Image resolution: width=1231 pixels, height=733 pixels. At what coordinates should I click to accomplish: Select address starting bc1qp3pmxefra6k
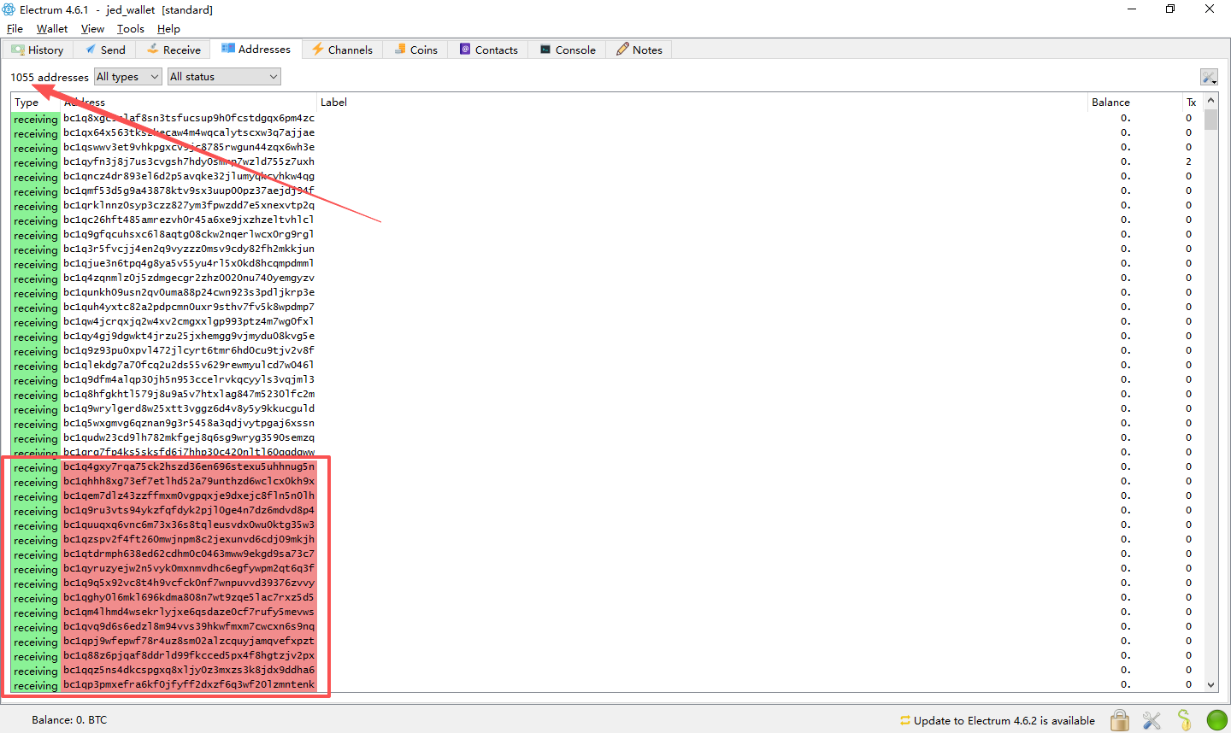point(189,684)
